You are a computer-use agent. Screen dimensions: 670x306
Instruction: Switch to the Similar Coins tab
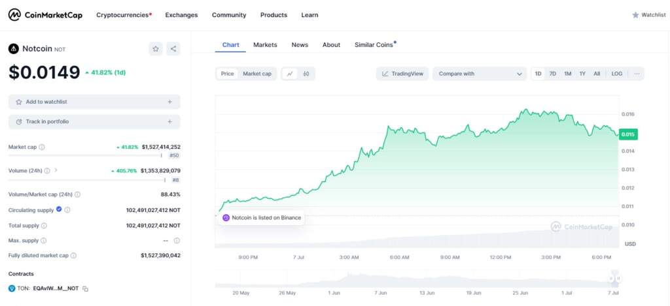374,45
